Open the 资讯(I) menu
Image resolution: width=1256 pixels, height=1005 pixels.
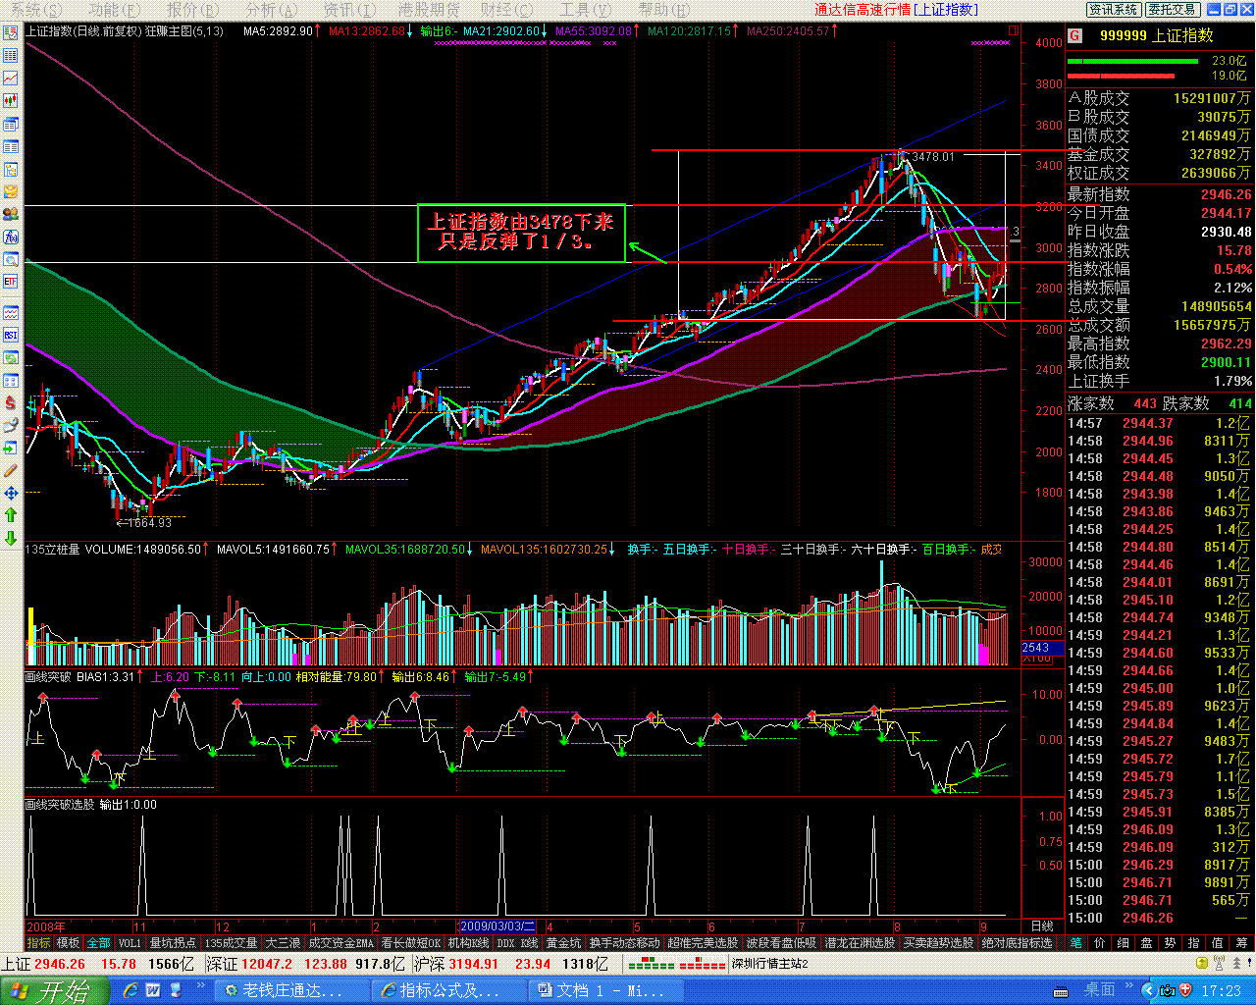pyautogui.click(x=349, y=10)
